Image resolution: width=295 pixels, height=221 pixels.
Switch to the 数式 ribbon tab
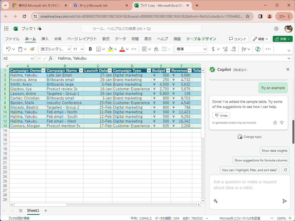click(106, 39)
